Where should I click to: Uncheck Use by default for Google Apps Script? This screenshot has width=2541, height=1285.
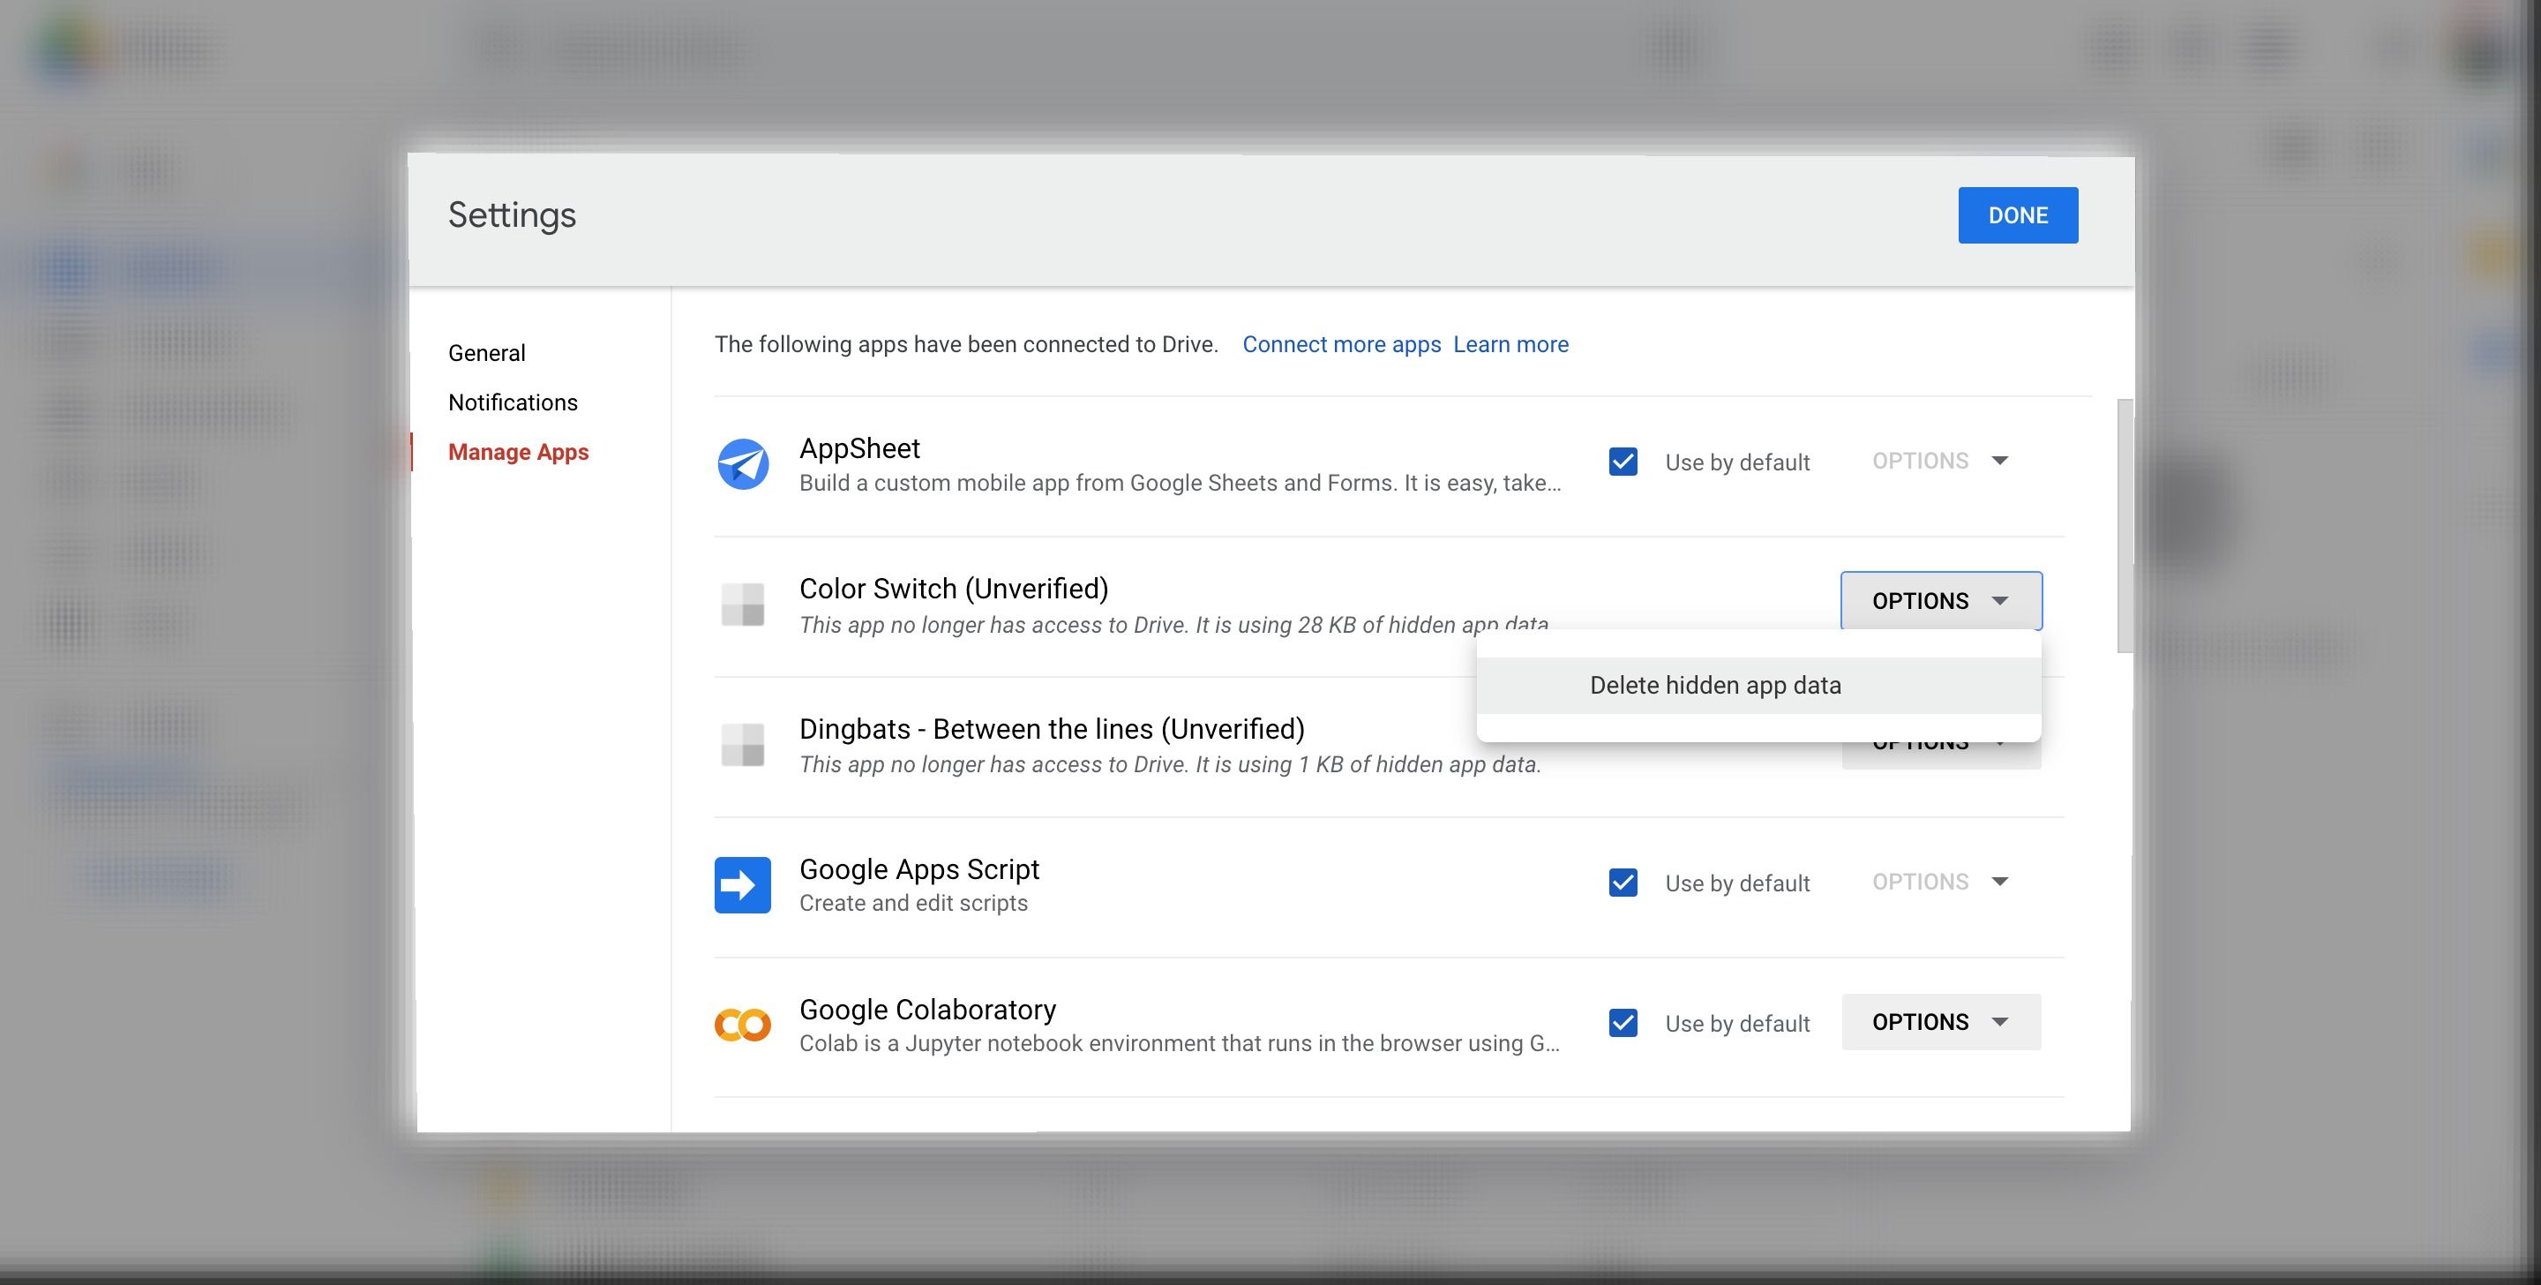(1623, 883)
